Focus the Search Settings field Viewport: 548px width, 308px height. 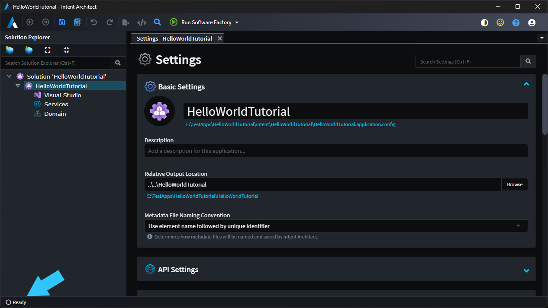coord(468,61)
